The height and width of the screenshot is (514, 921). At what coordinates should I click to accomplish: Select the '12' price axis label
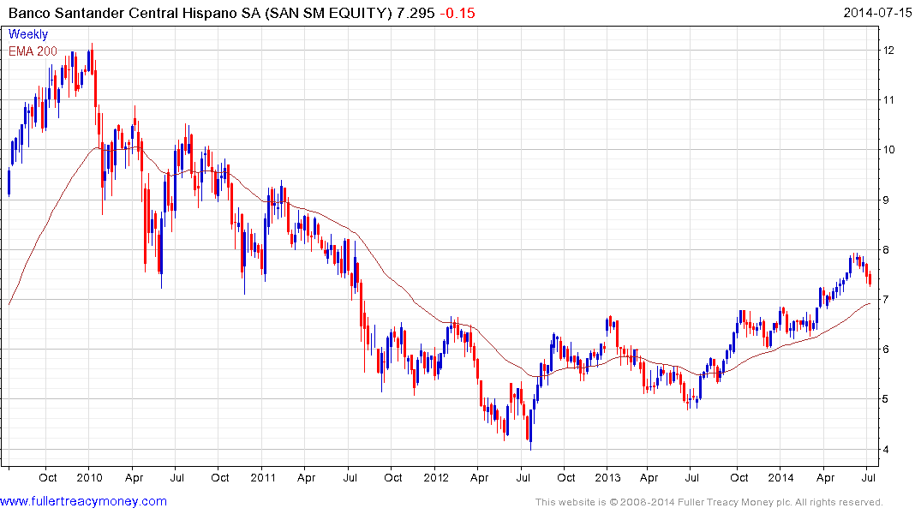(x=888, y=51)
